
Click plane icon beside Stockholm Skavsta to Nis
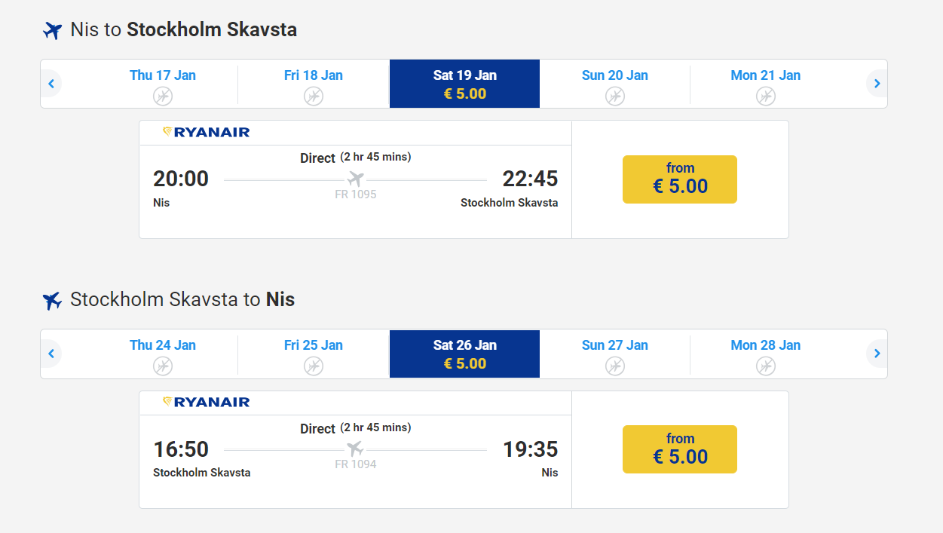52,301
